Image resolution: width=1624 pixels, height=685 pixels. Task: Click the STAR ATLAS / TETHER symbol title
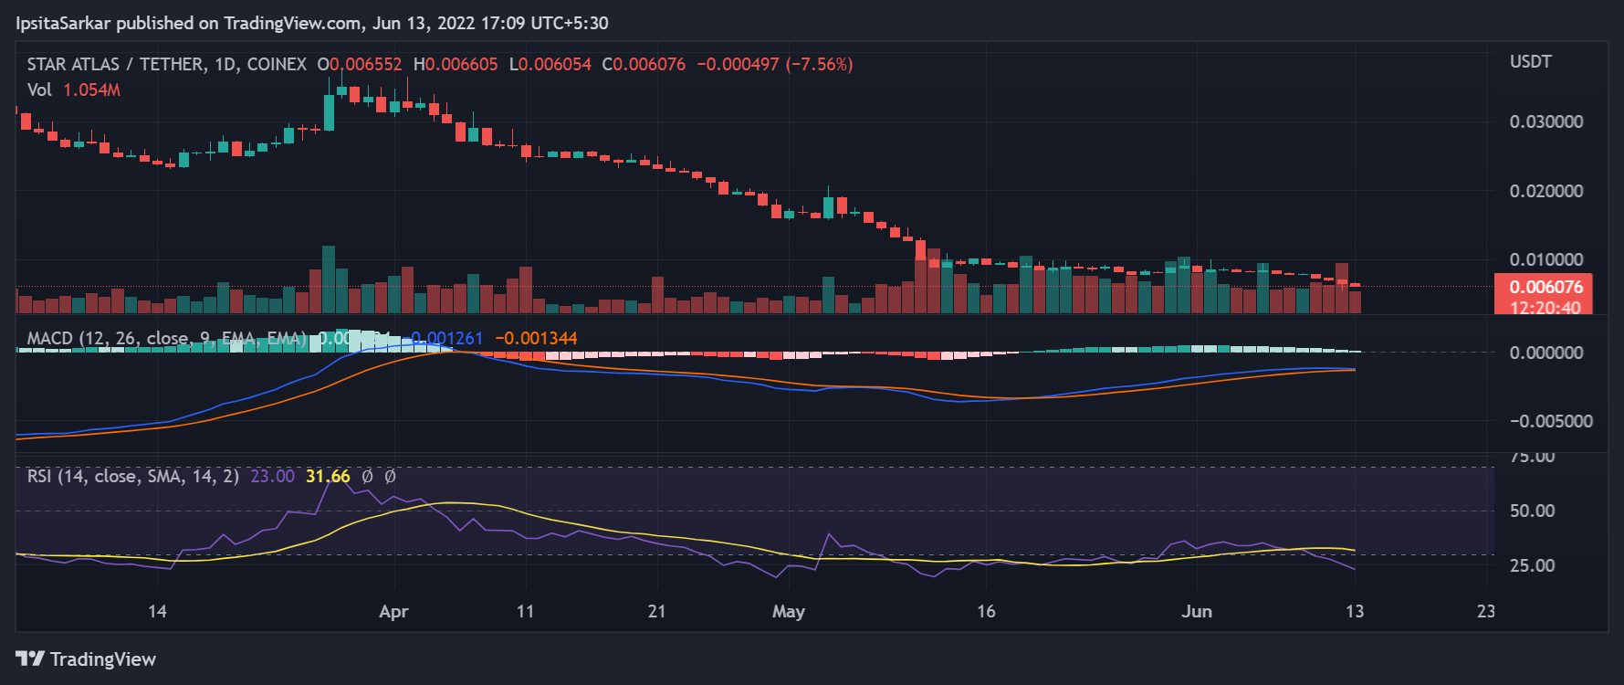(167, 64)
